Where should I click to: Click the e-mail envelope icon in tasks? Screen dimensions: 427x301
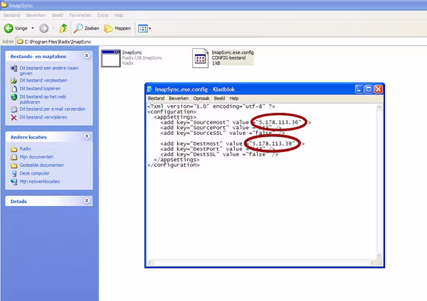point(14,109)
